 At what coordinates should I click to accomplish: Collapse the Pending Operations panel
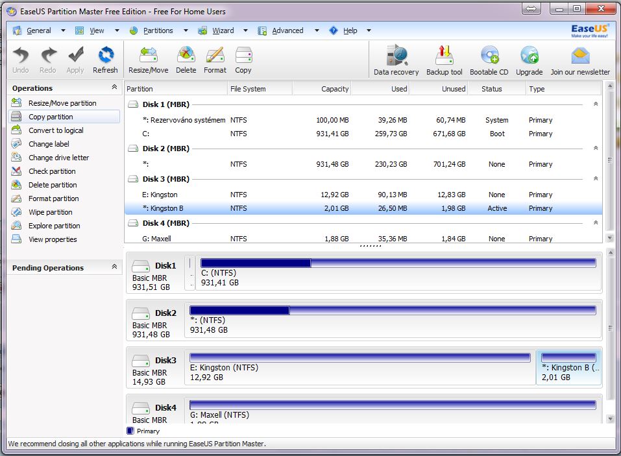click(x=114, y=267)
